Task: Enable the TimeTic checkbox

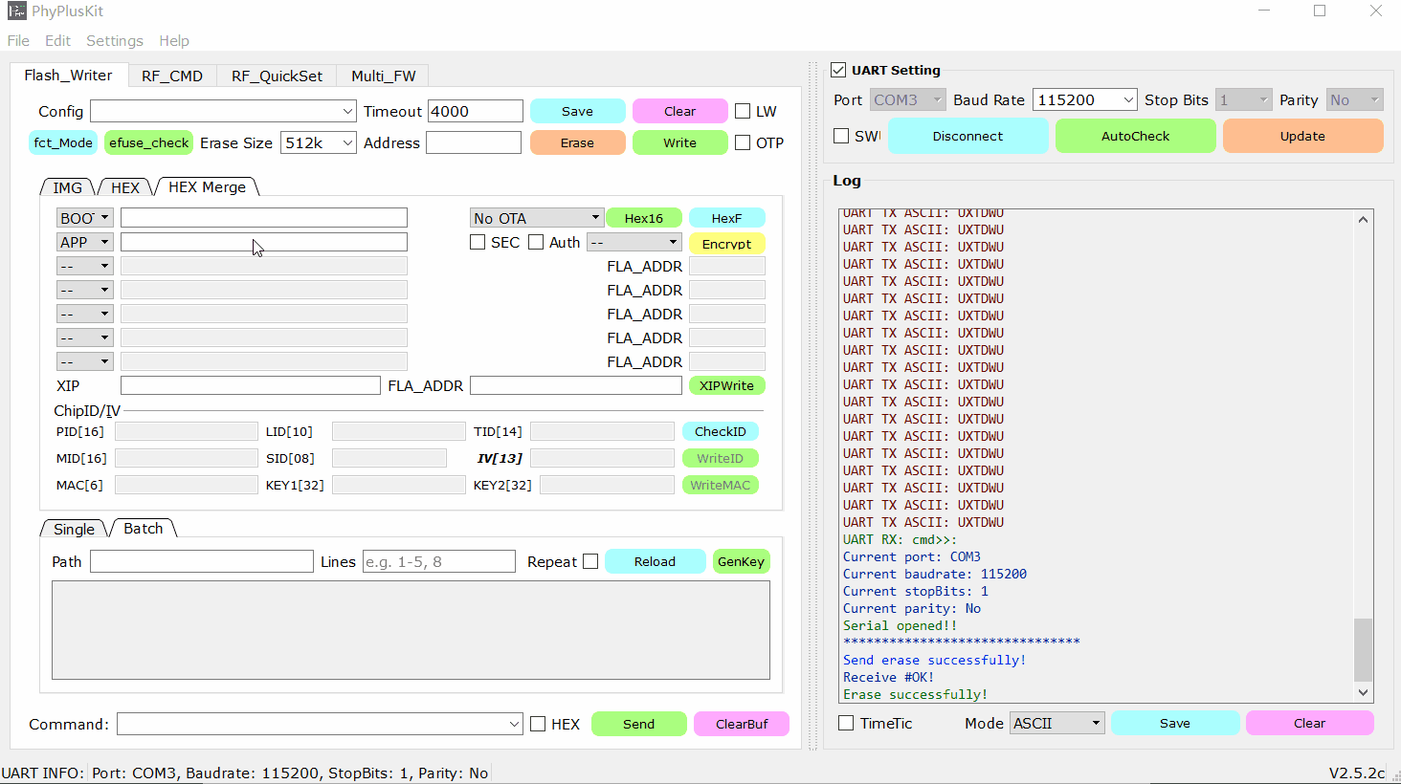Action: coord(846,723)
